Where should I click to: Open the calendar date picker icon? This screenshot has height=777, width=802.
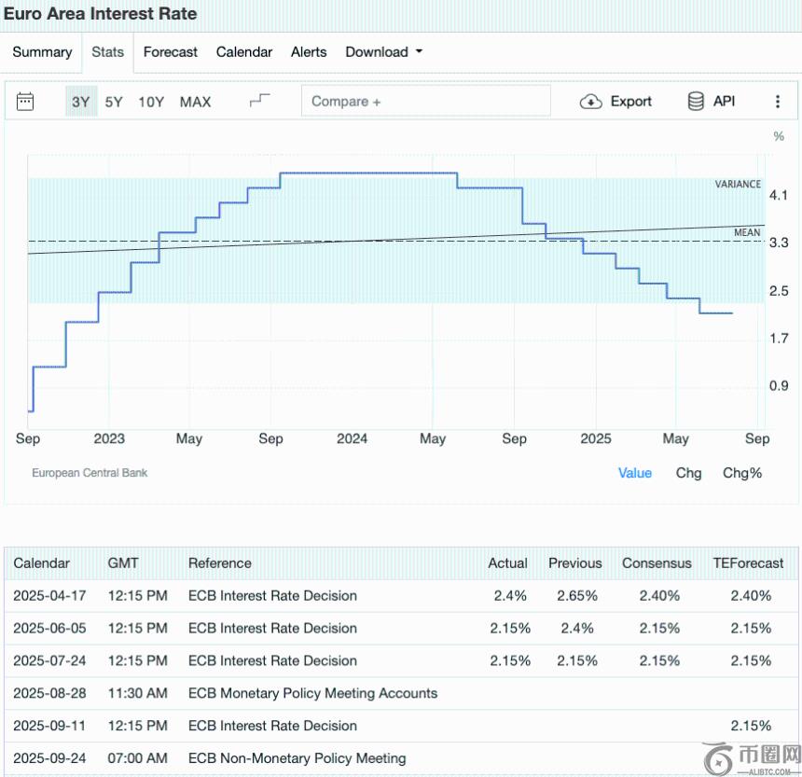pyautogui.click(x=25, y=102)
